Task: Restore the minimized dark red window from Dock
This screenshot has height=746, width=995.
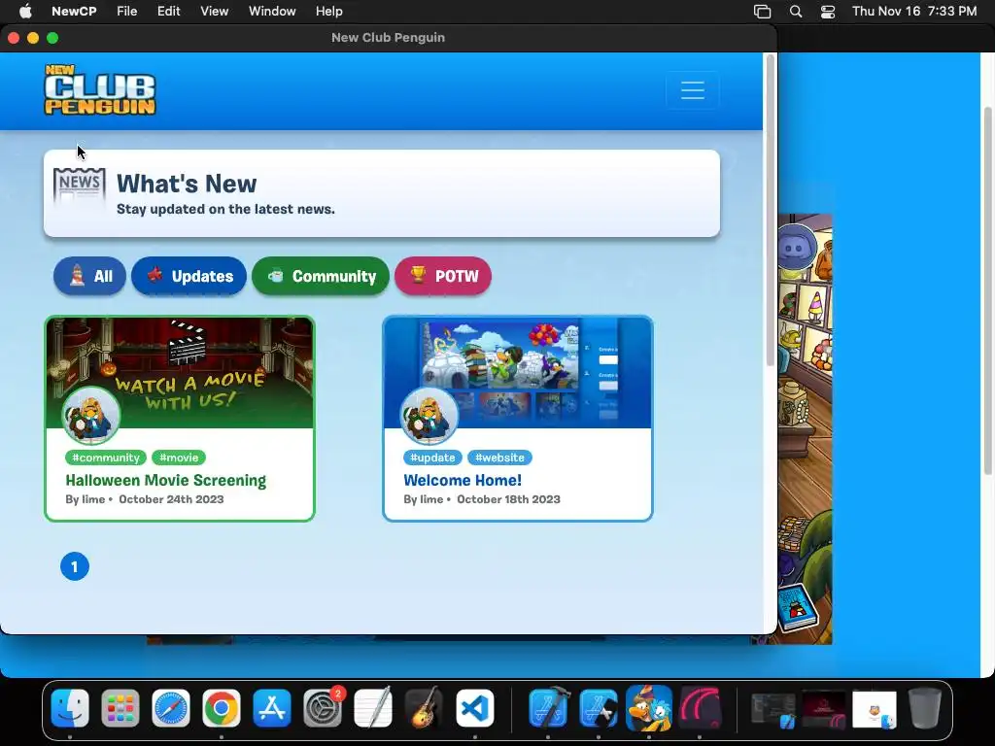Action: click(x=824, y=709)
